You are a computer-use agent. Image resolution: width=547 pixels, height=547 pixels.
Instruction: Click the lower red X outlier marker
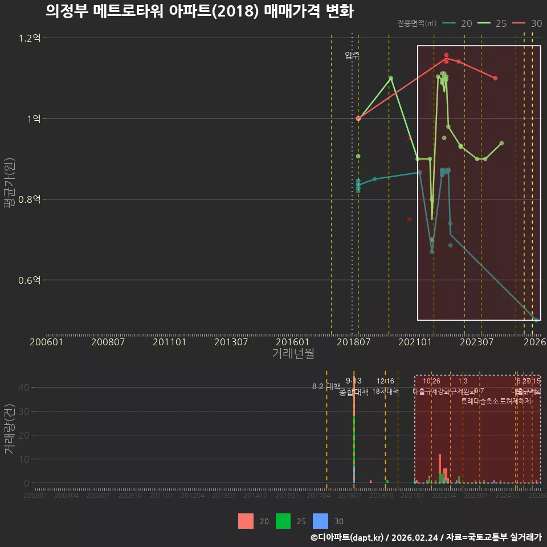410,219
